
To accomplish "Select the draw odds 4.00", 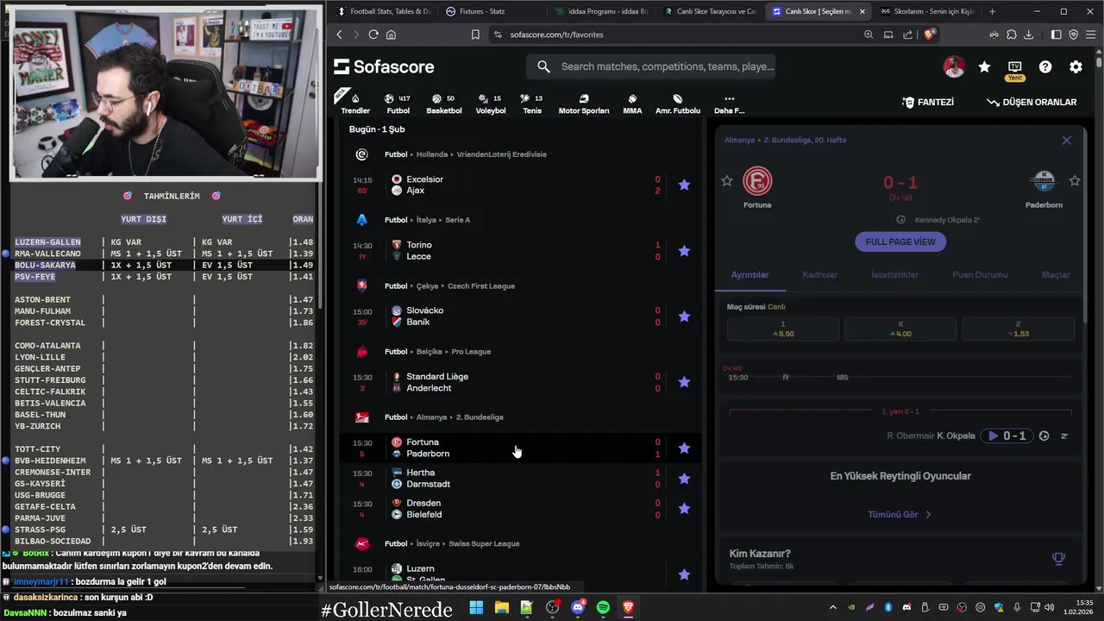I will pyautogui.click(x=900, y=329).
